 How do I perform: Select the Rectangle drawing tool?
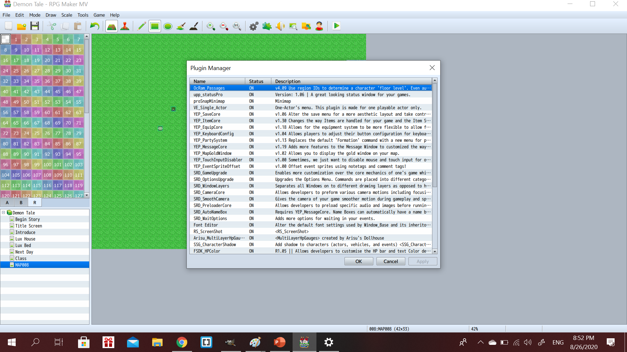point(155,26)
